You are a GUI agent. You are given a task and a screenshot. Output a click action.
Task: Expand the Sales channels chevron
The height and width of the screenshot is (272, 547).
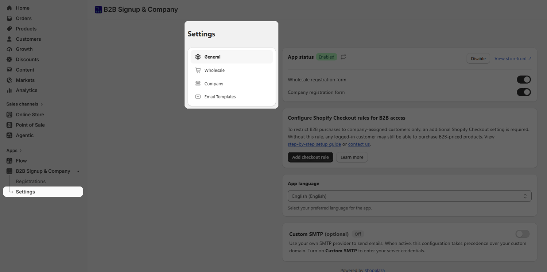coord(42,104)
